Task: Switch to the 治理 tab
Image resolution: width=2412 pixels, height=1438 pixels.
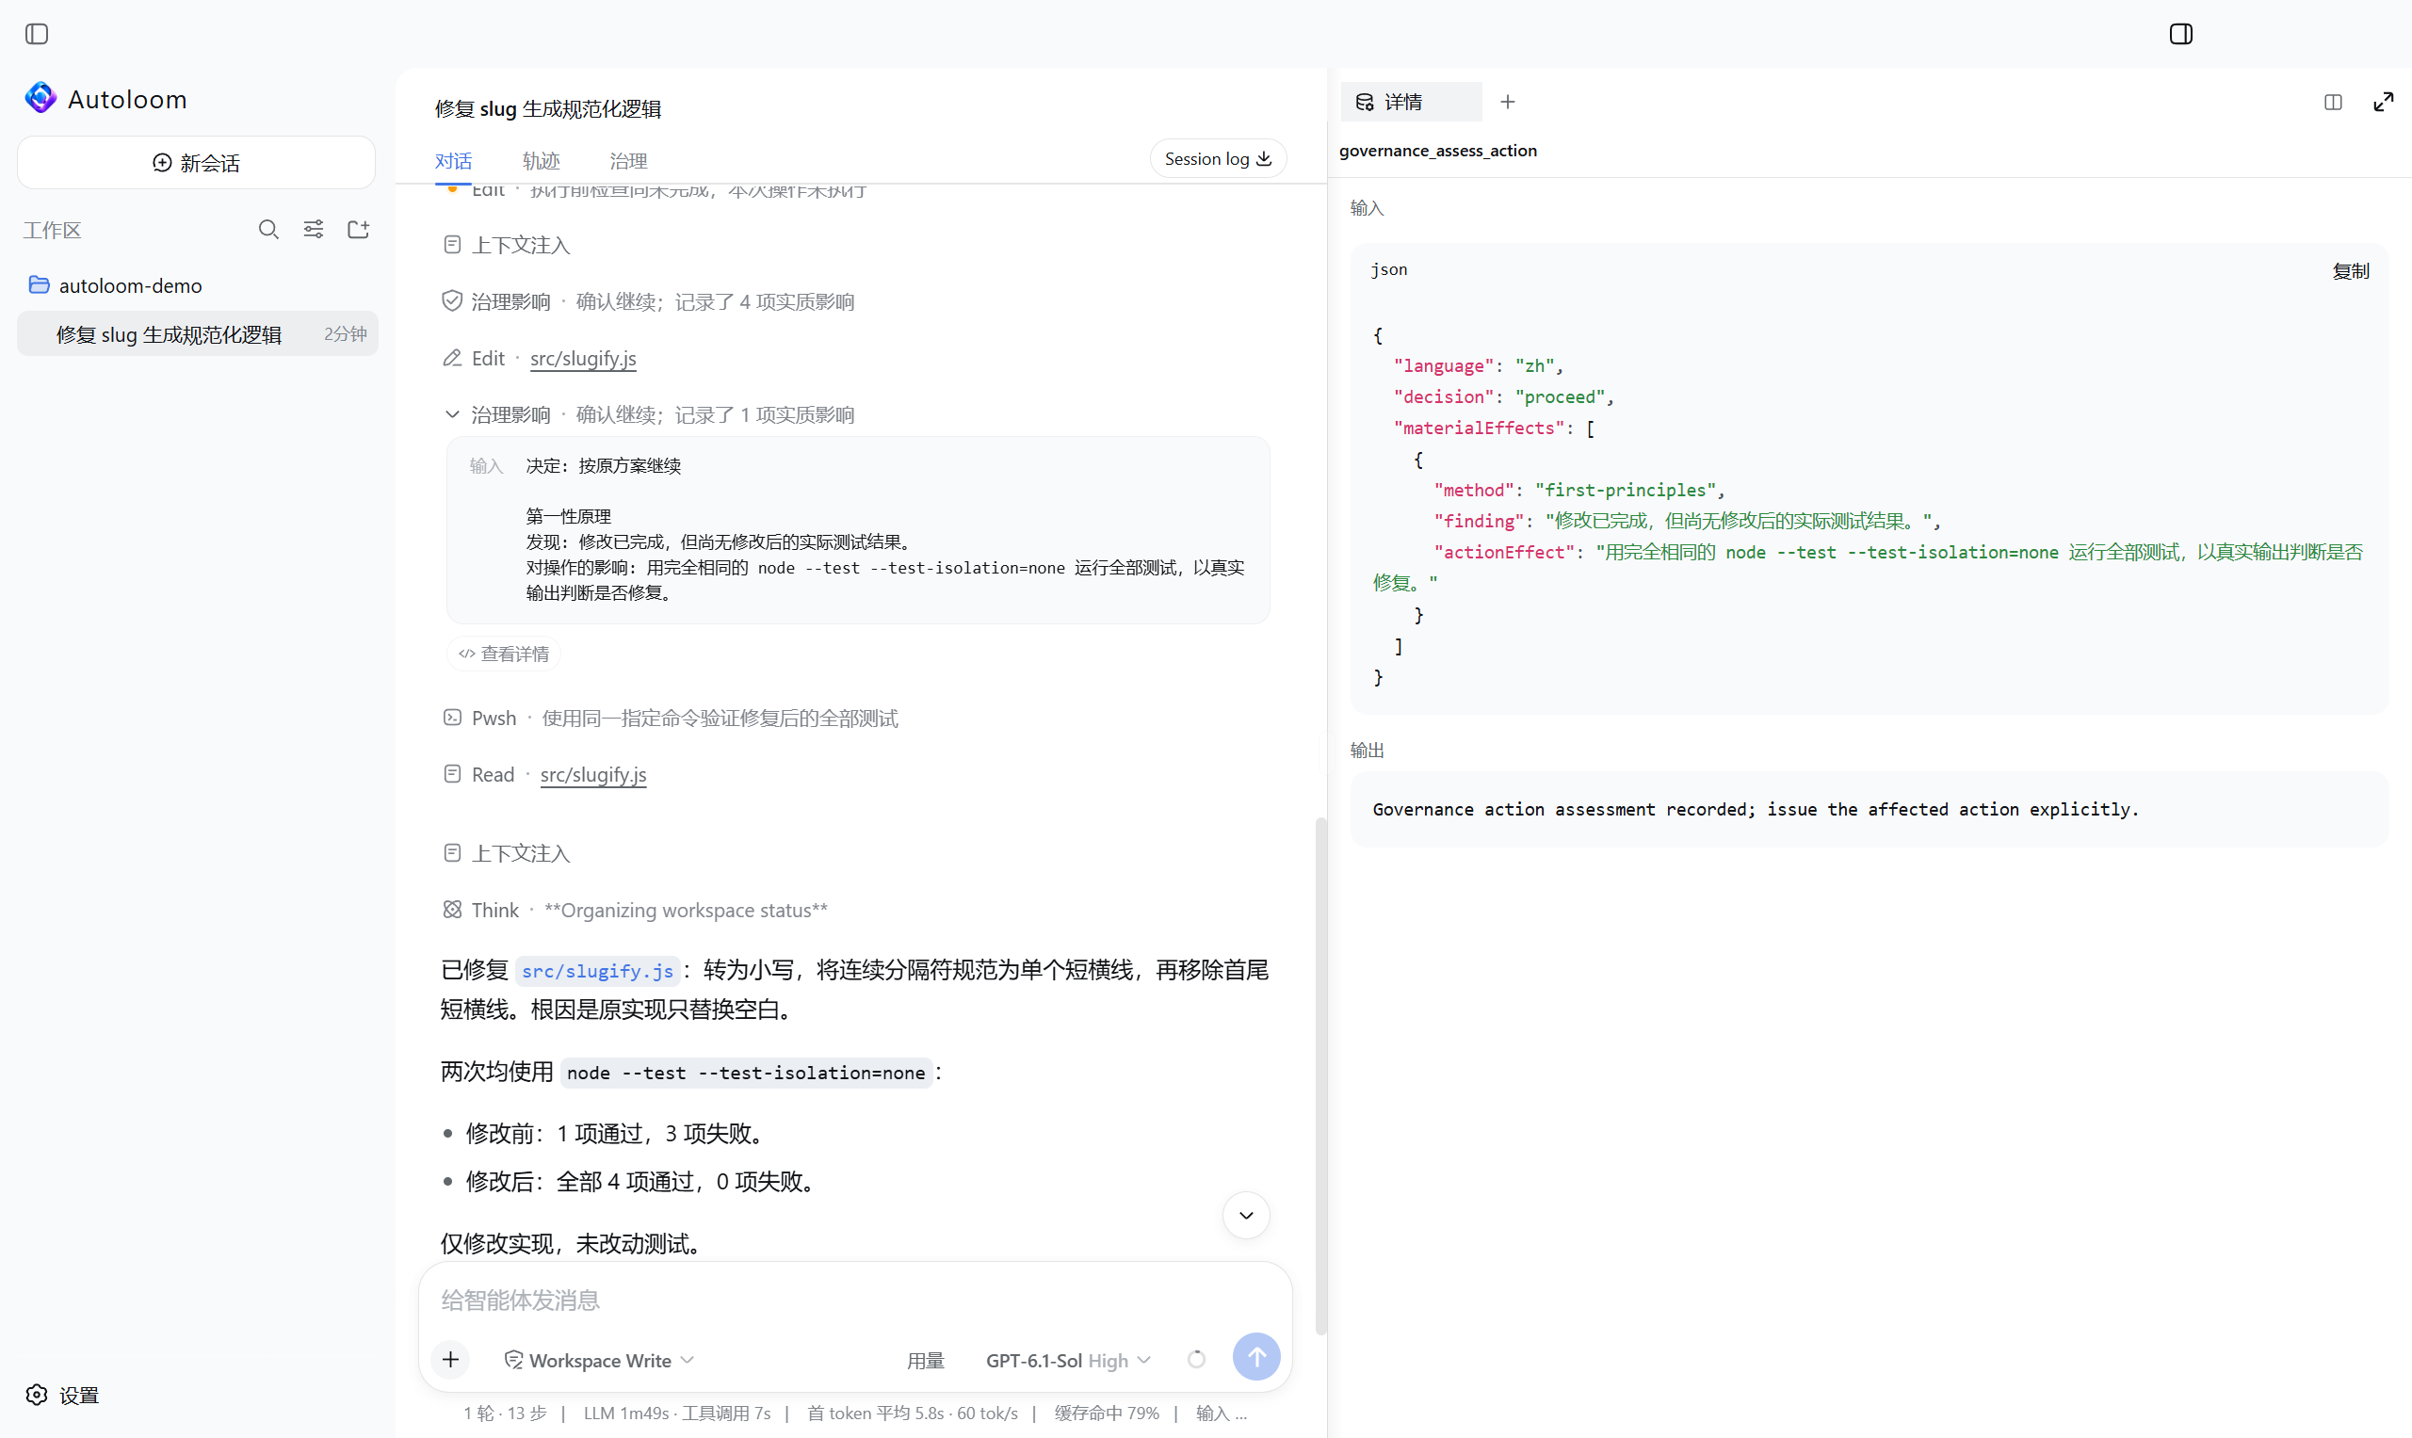Action: click(x=628, y=161)
